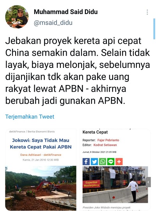Viewport: 156px width, 211px height.
Task: Open detikFinance breadcrumb link
Action: 17,131
